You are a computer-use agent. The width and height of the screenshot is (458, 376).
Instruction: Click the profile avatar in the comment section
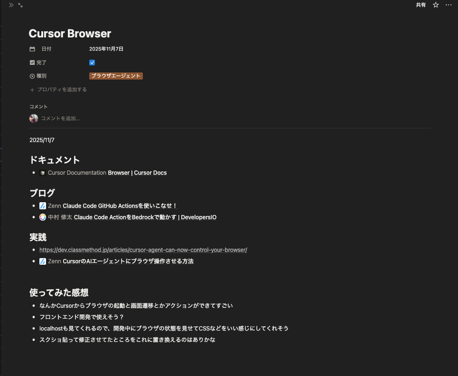33,118
